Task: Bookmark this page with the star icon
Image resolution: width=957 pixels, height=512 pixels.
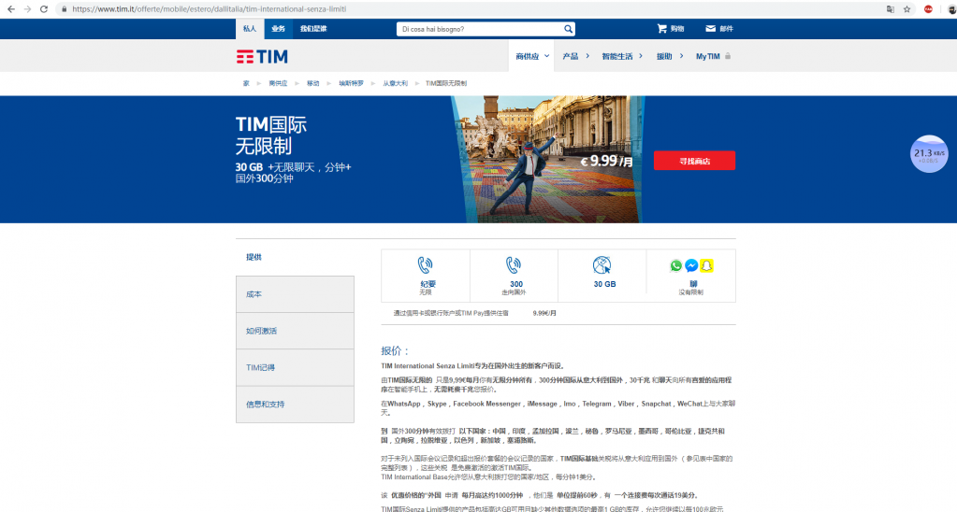Action: click(x=907, y=9)
